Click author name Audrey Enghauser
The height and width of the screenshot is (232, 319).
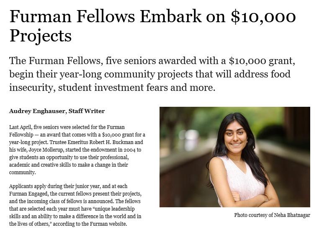pos(37,111)
